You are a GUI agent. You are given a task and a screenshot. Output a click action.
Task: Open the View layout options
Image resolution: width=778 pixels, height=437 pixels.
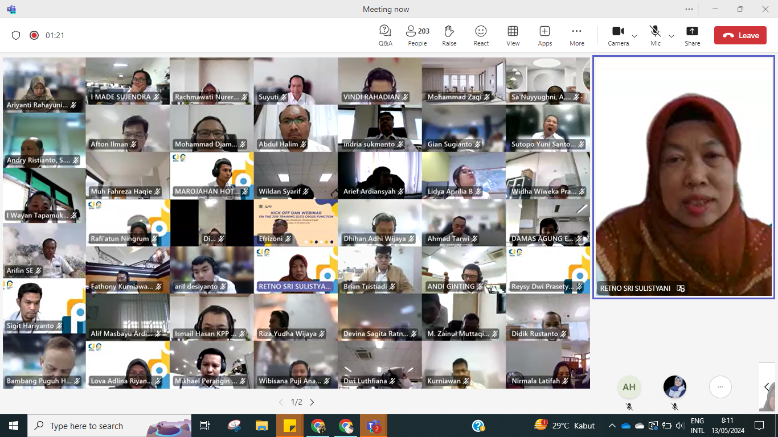coord(513,35)
